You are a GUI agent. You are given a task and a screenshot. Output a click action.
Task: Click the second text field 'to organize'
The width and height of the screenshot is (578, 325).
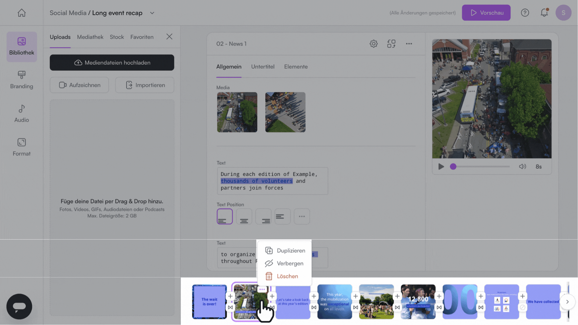(272, 258)
